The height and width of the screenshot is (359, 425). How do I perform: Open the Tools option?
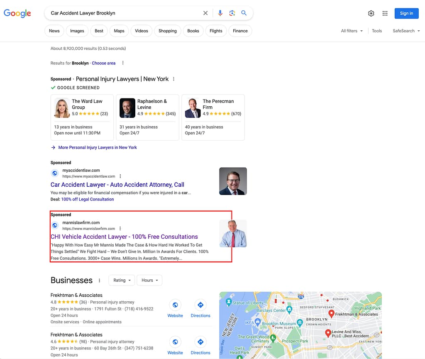pos(377,31)
